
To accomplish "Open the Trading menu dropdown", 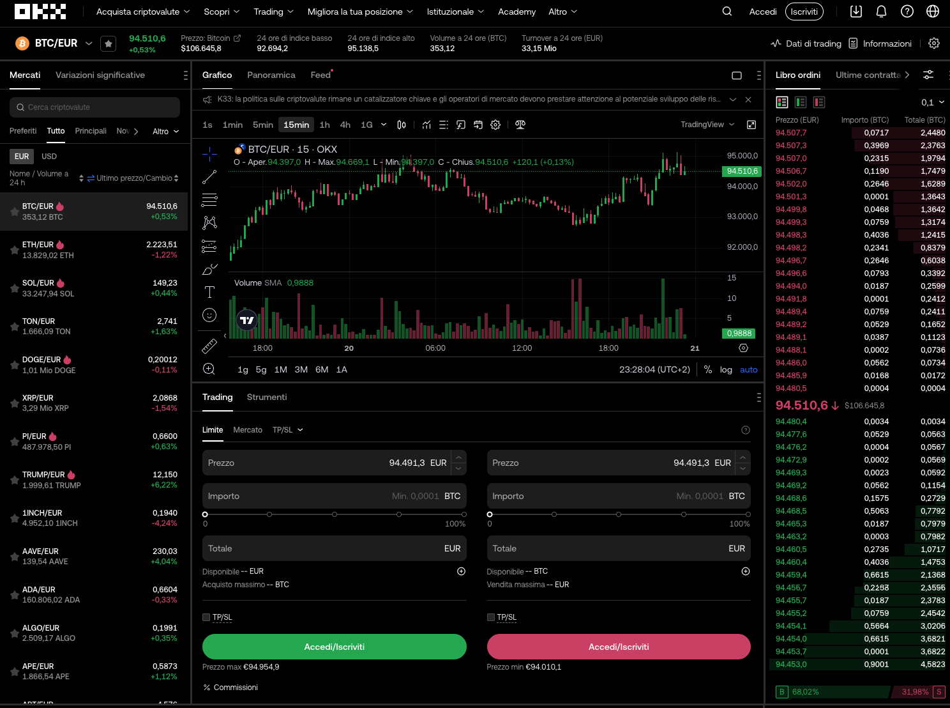I will pyautogui.click(x=274, y=12).
